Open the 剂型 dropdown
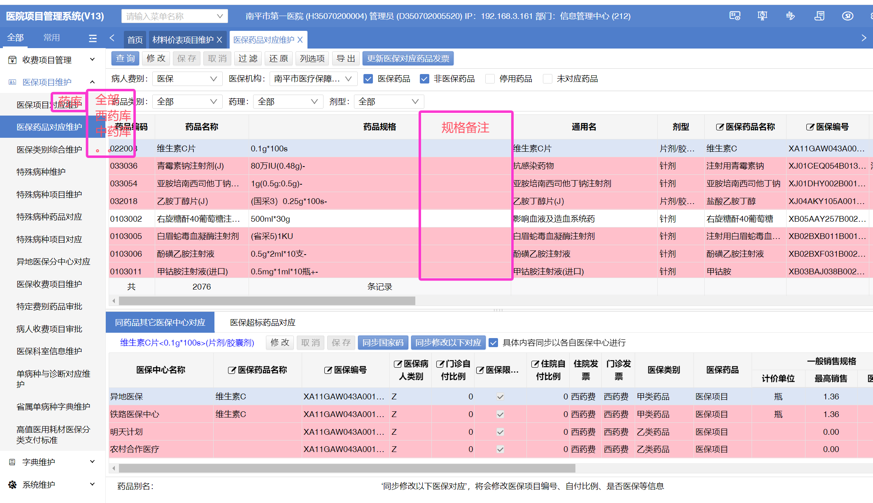Viewport: 873px width, 503px height. (x=388, y=102)
